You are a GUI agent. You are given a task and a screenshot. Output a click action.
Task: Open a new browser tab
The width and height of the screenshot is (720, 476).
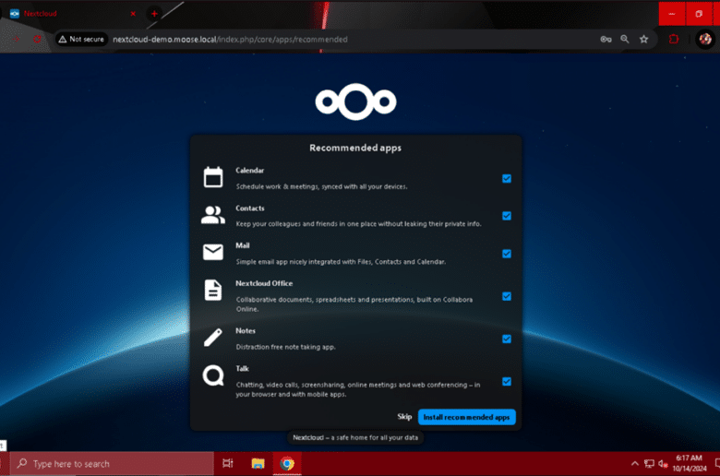coord(154,14)
